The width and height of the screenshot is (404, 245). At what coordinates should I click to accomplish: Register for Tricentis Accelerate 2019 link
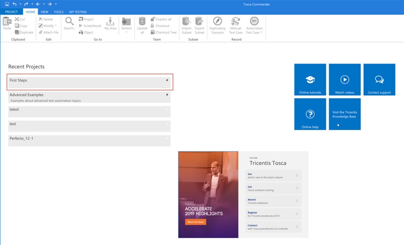[x=273, y=214]
